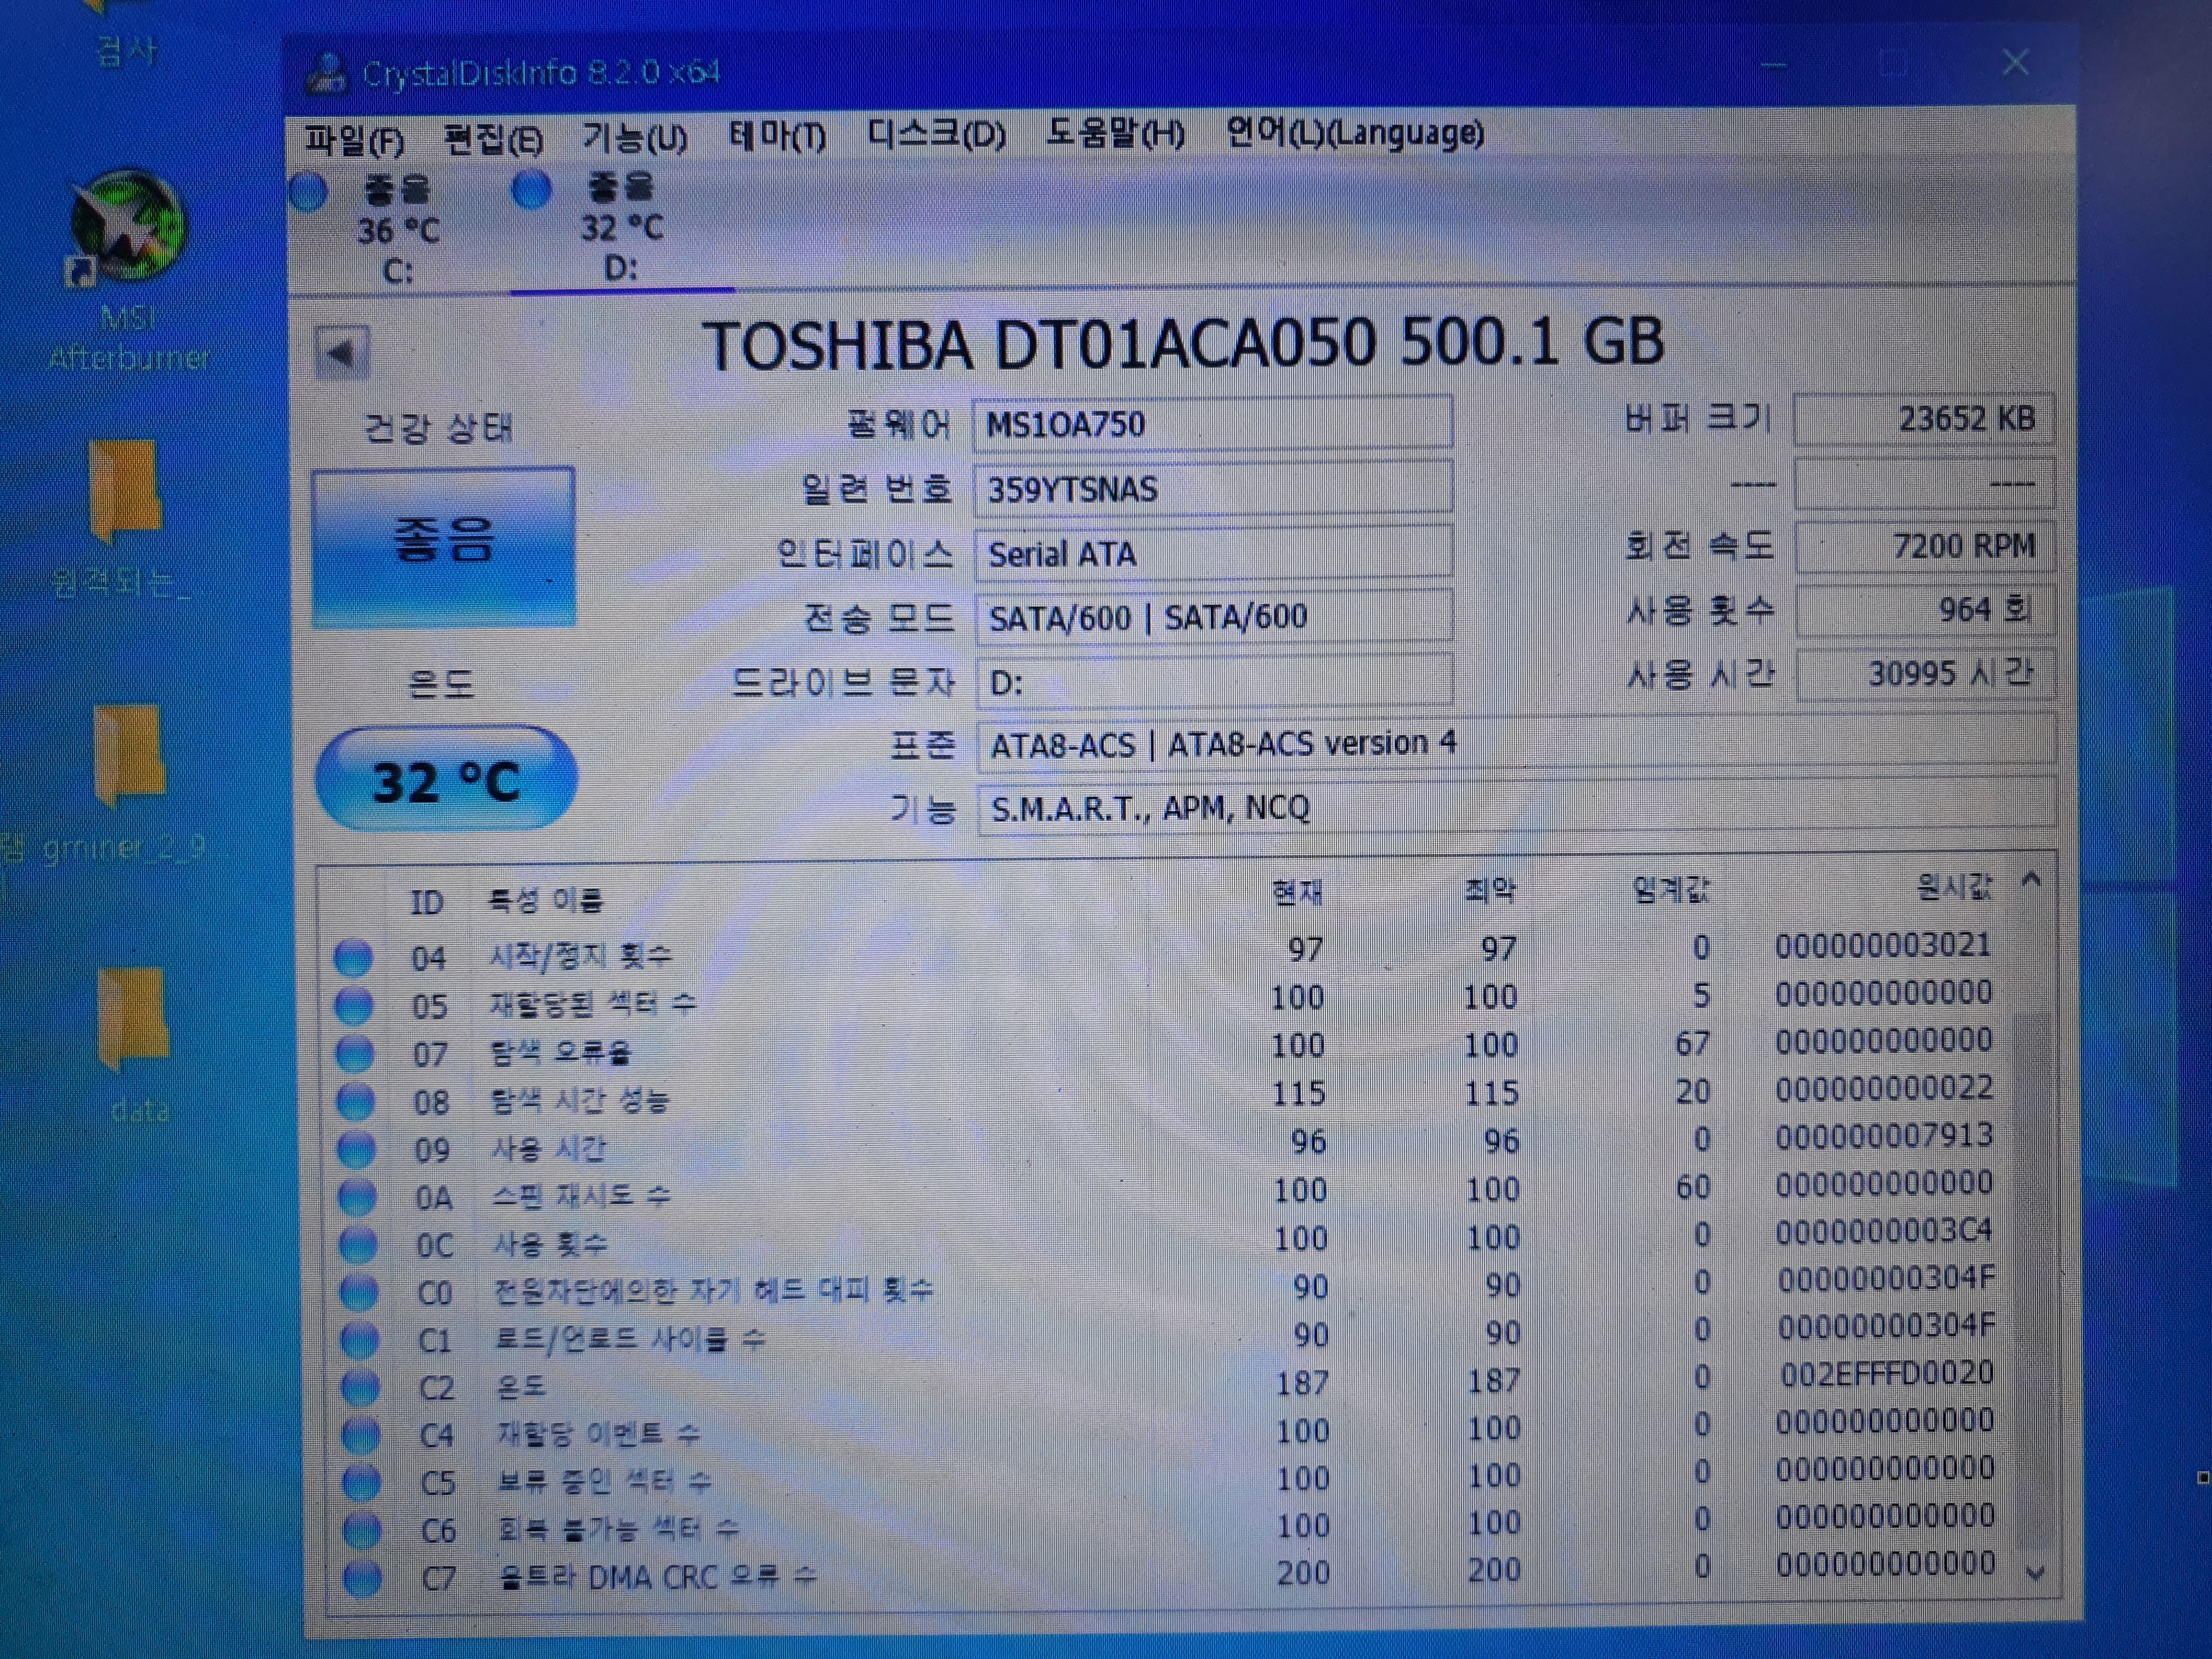Open the 파일(F) menu
Screen dimensions: 2212x1659
[354, 140]
